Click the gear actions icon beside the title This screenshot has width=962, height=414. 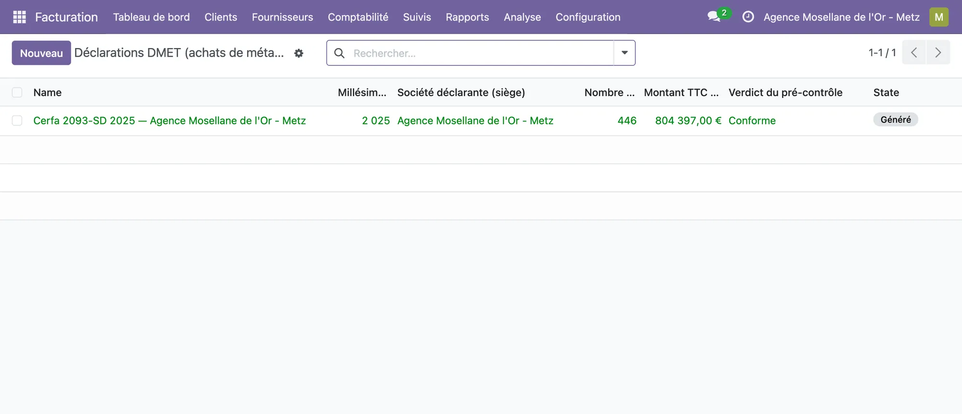[x=299, y=53]
